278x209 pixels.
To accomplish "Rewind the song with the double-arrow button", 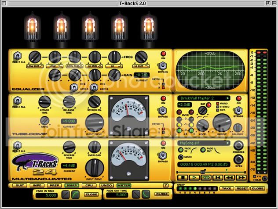I will (229, 177).
